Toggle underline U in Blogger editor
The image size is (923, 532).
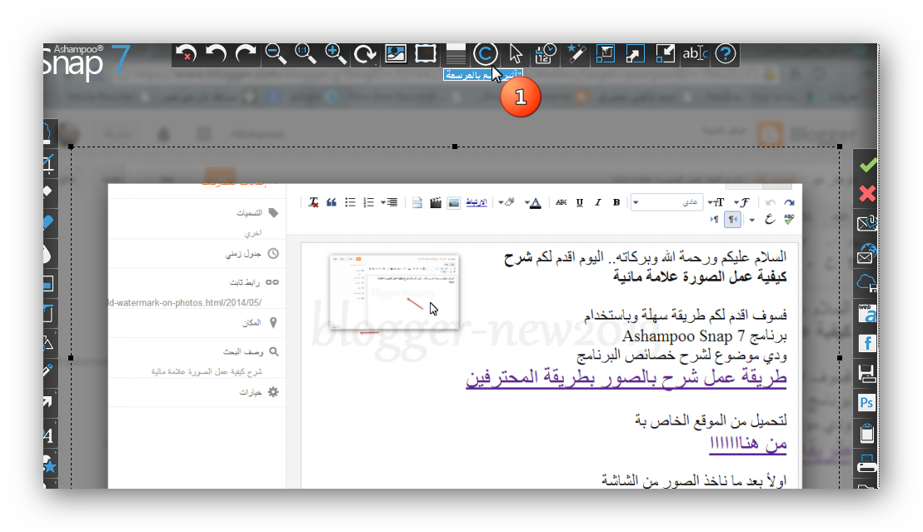580,202
